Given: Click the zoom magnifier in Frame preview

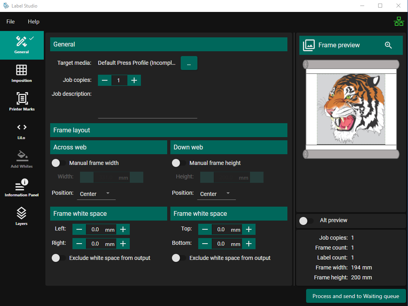Looking at the screenshot, I should click(x=388, y=45).
